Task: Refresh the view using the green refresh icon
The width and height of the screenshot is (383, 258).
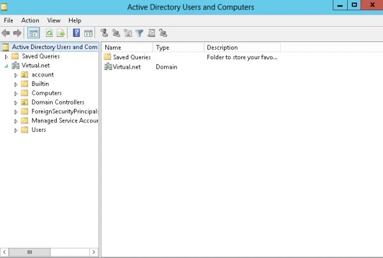Action: tap(50, 33)
